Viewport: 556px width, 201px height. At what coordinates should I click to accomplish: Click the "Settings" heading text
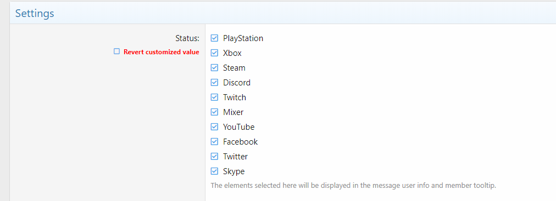(35, 14)
